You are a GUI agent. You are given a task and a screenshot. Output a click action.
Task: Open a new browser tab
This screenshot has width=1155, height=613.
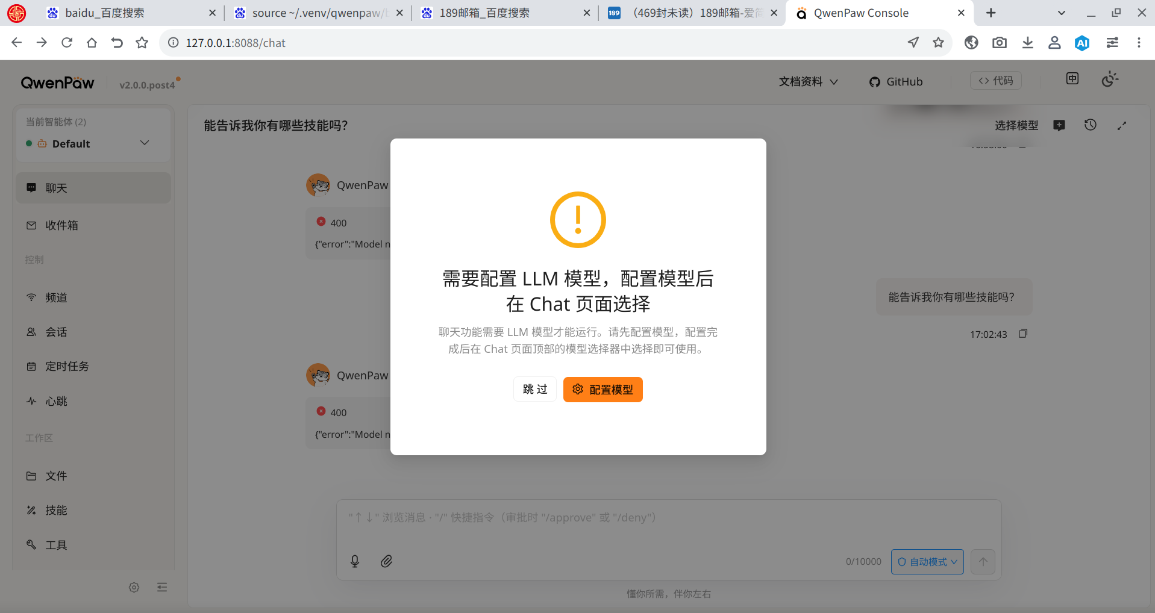[x=991, y=13]
